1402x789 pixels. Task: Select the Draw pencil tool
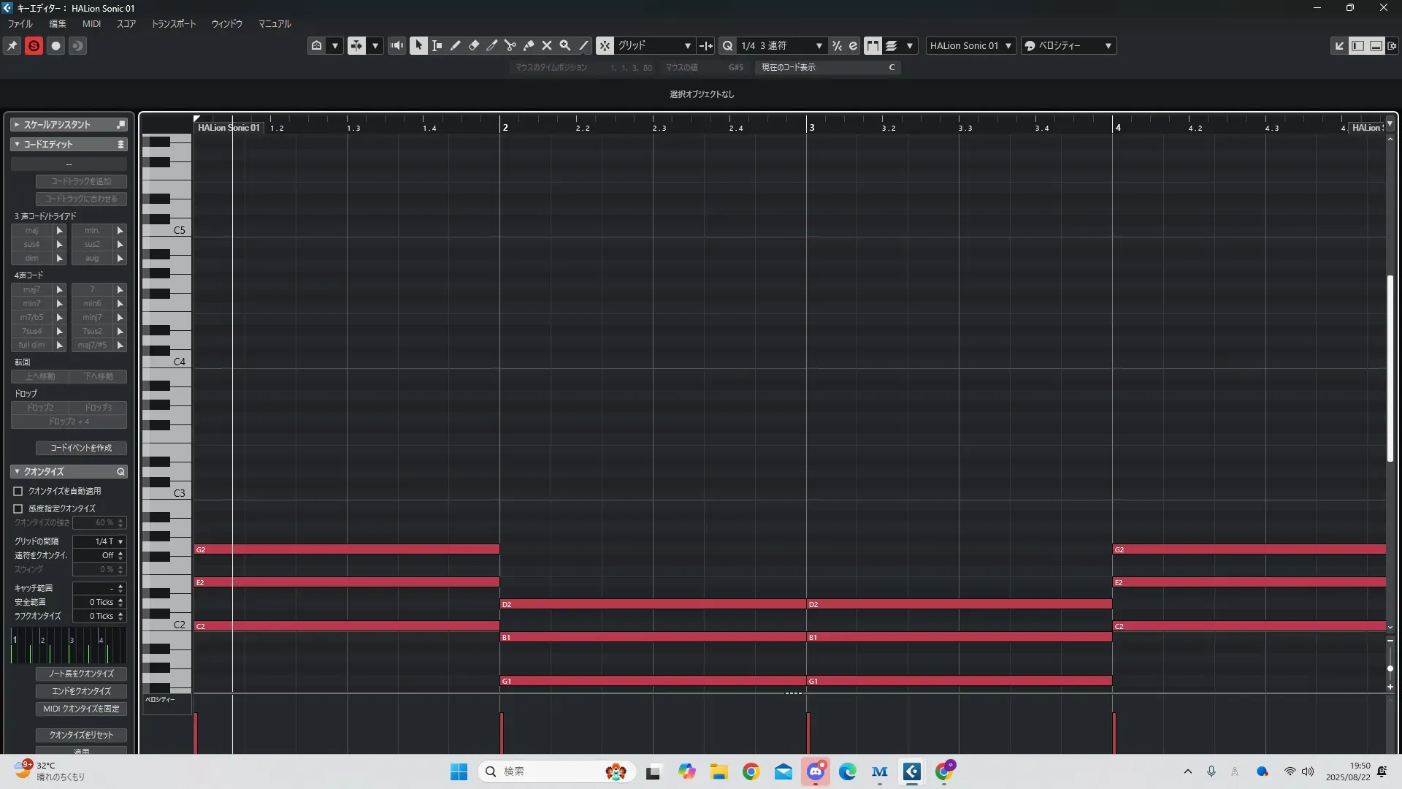pyautogui.click(x=455, y=45)
